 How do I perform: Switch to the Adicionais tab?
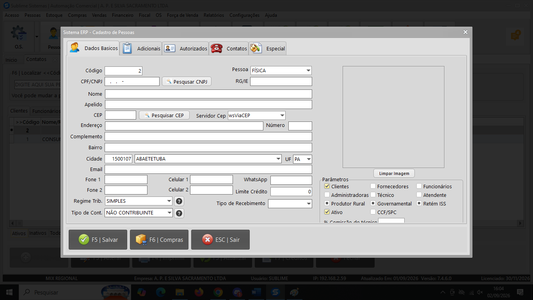141,48
